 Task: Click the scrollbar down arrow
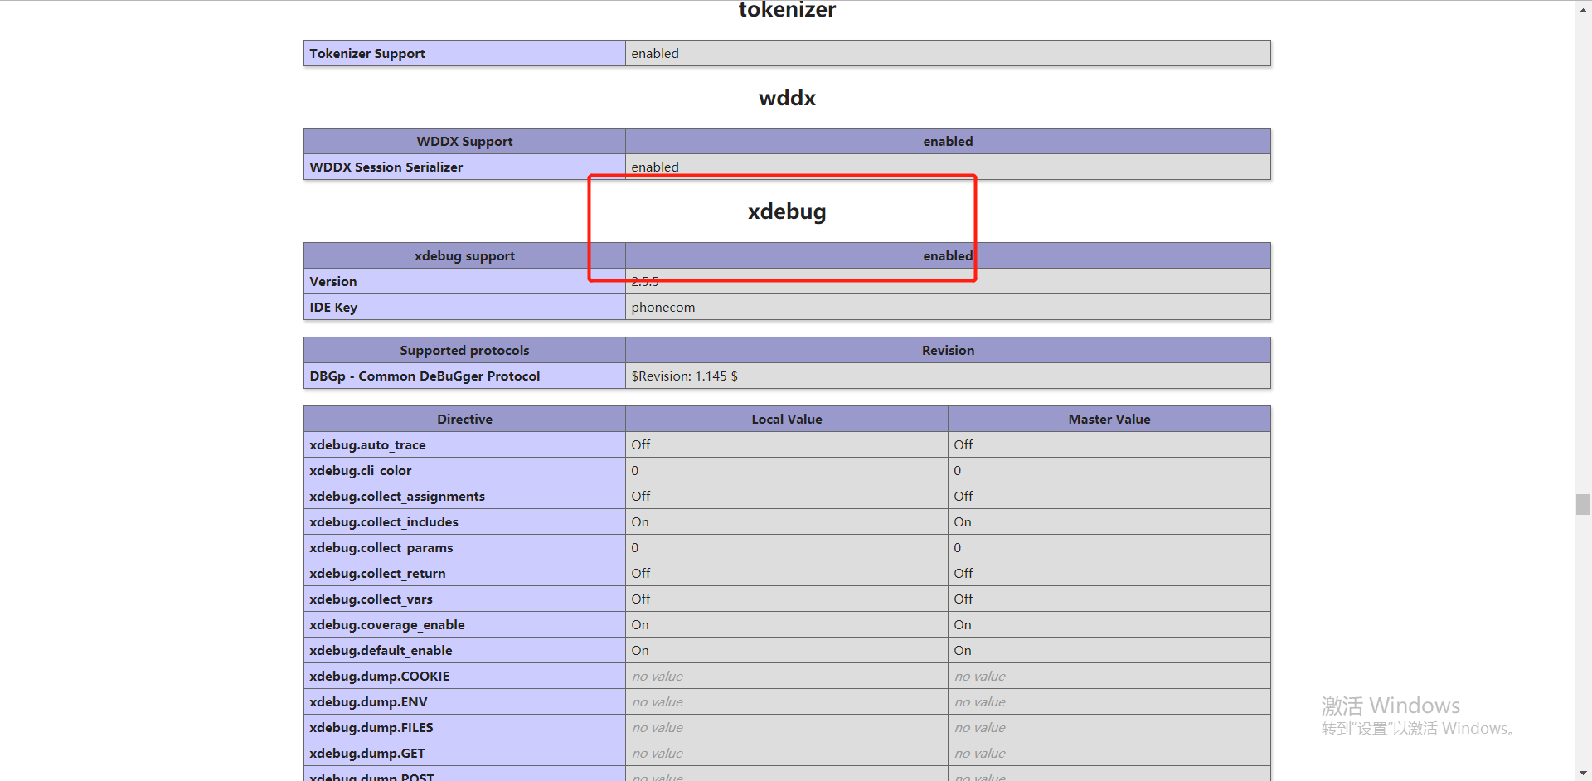pyautogui.click(x=1583, y=773)
